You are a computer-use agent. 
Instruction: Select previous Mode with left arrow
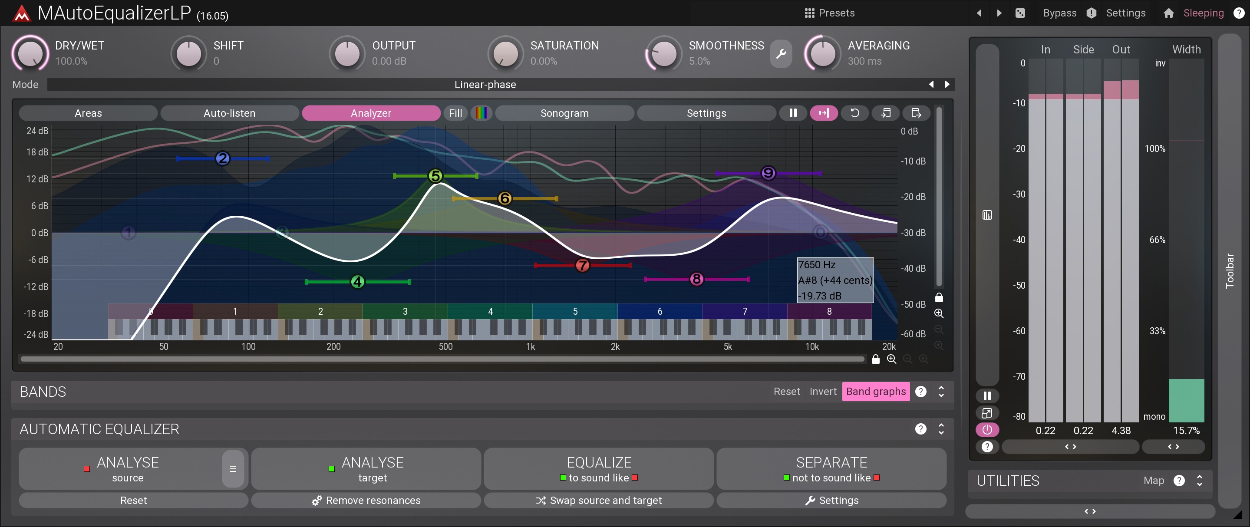point(931,85)
